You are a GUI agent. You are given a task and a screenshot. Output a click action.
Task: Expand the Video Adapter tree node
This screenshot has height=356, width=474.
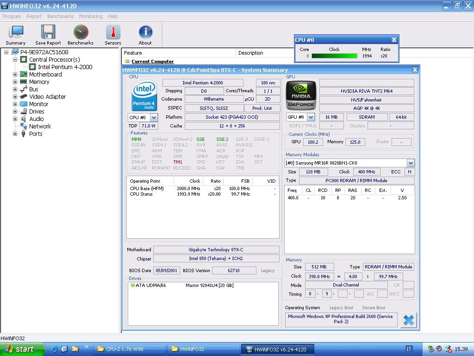pyautogui.click(x=15, y=97)
